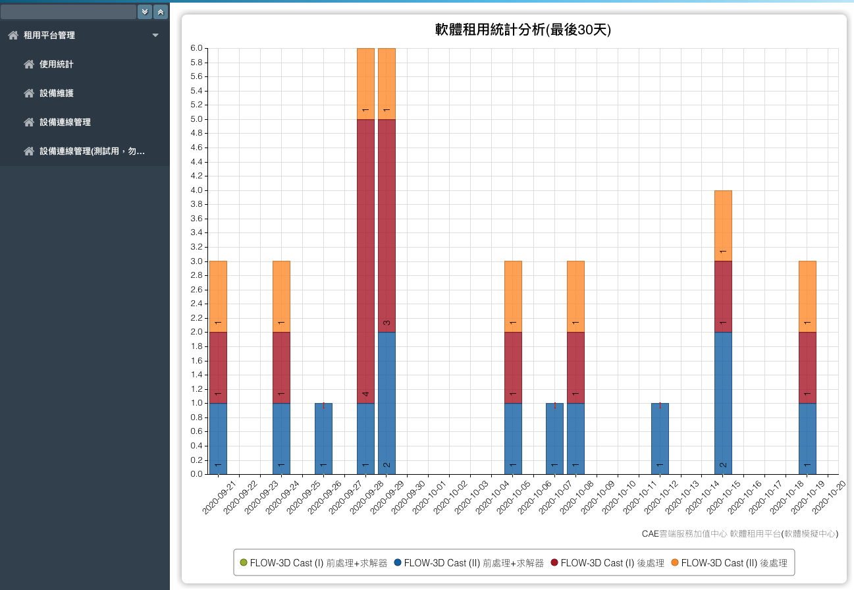Click the orange segment of the 2020-10-05 bar
This screenshot has height=590, width=854.
tap(513, 296)
